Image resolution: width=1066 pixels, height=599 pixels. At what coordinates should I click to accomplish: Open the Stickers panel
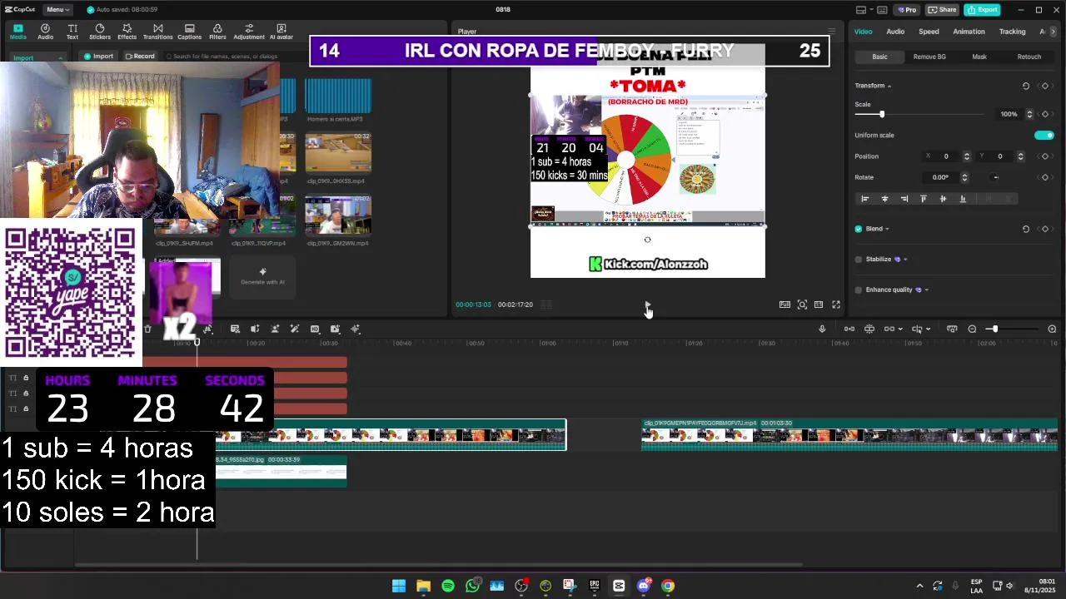[100, 32]
